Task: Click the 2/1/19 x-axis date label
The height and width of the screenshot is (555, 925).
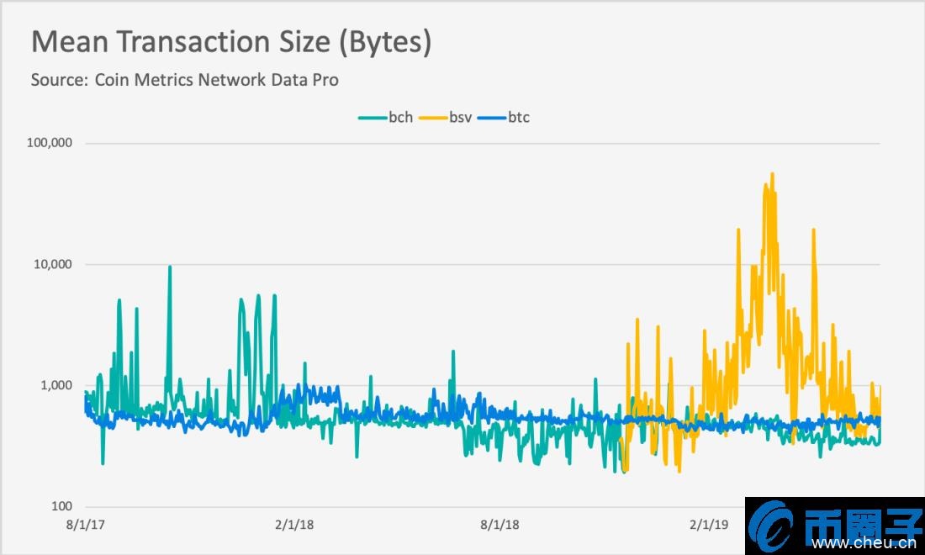Action: (x=709, y=525)
